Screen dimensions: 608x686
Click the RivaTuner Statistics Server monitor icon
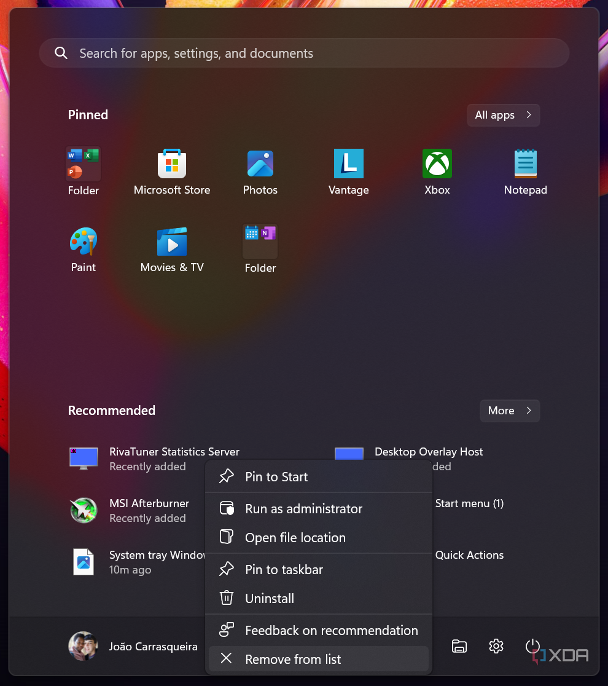[84, 459]
